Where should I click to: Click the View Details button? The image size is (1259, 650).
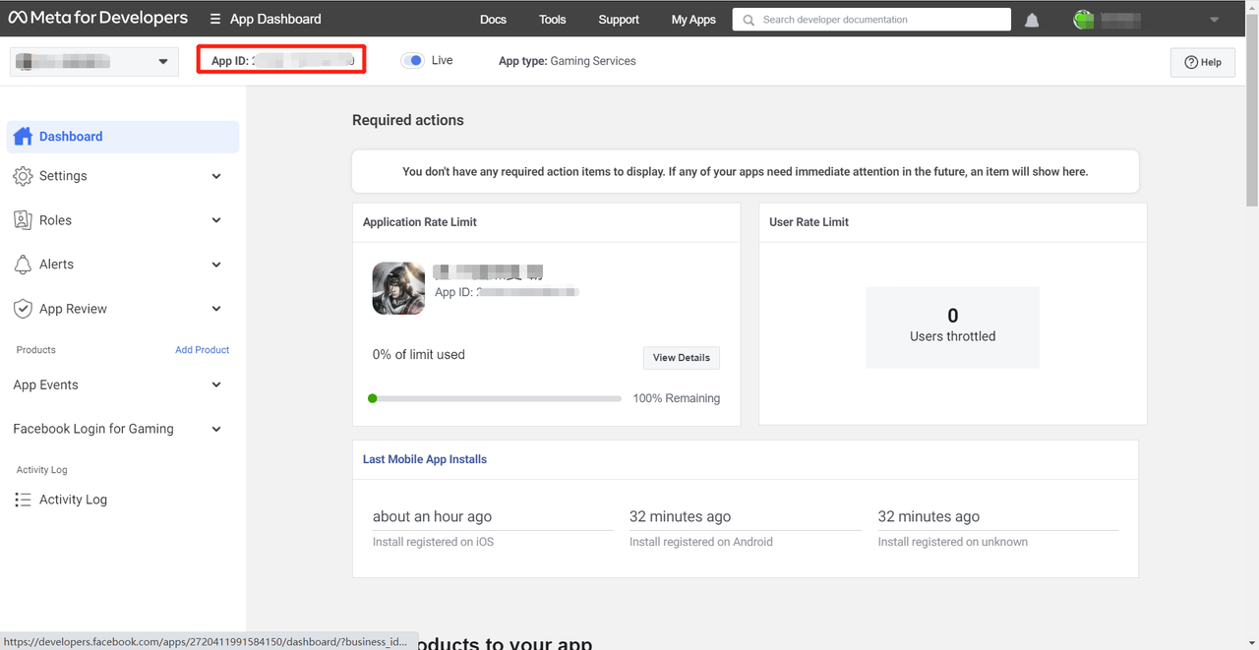pos(681,358)
